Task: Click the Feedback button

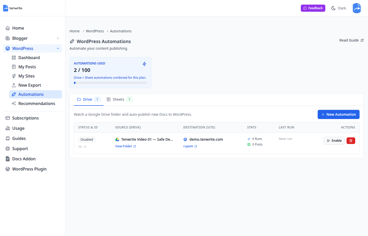Action: (313, 8)
